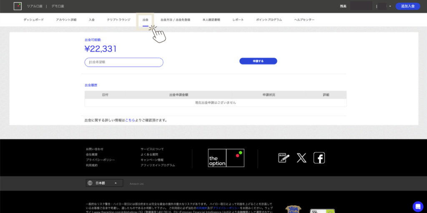Open the よくある質問 footer link
Viewport: 427px width, 213px height.
pyautogui.click(x=150, y=154)
